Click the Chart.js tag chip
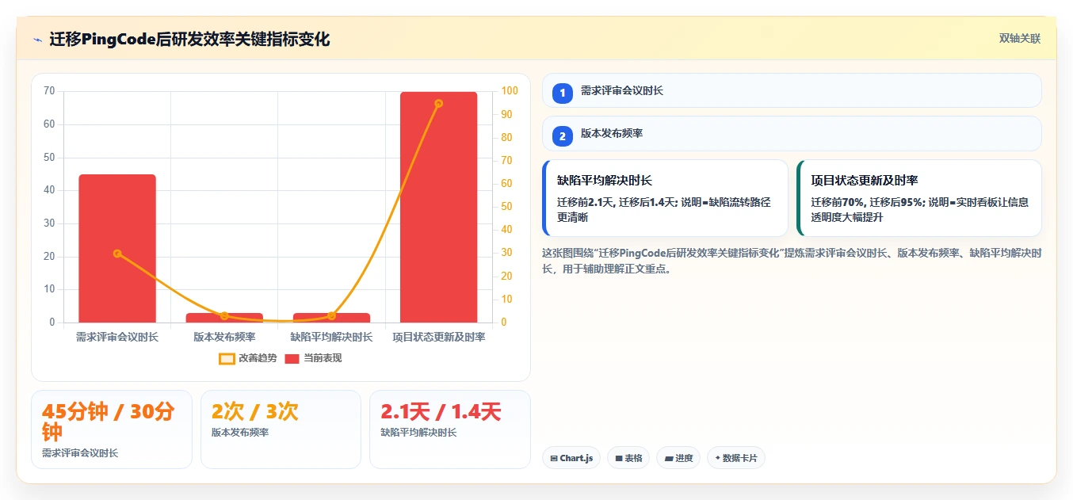Viewport: 1073px width, 500px height. point(571,458)
